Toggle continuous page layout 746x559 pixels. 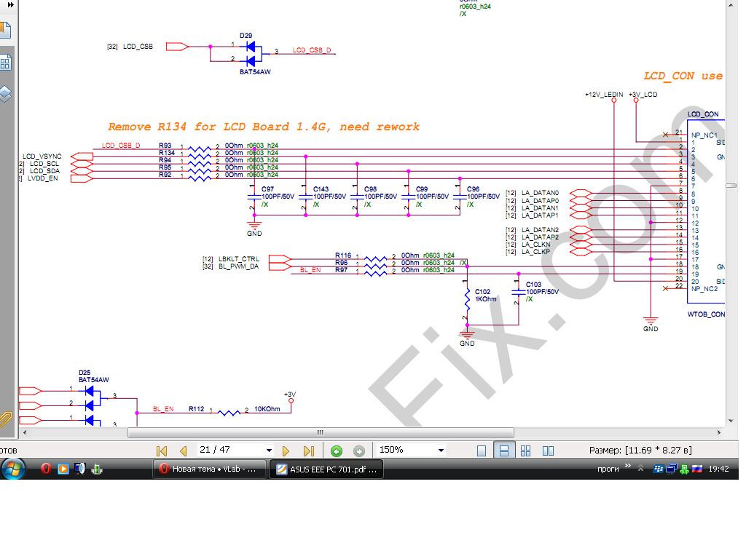coord(503,451)
